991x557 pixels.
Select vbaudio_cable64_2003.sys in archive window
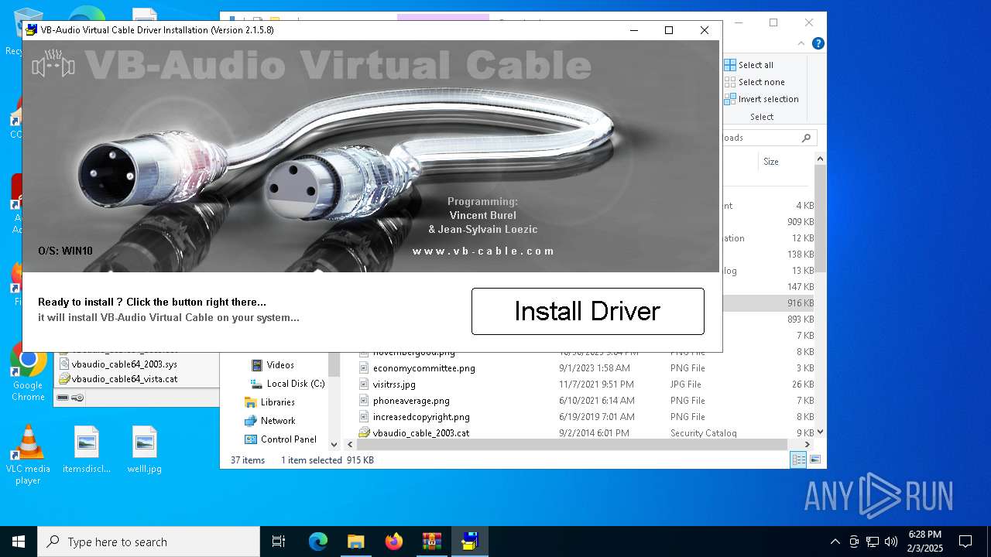click(x=124, y=364)
